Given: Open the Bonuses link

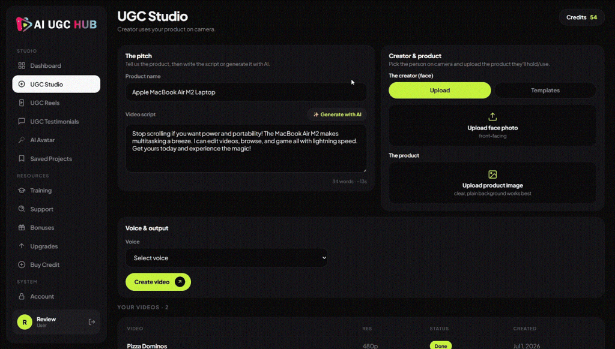Looking at the screenshot, I should 56,228.
